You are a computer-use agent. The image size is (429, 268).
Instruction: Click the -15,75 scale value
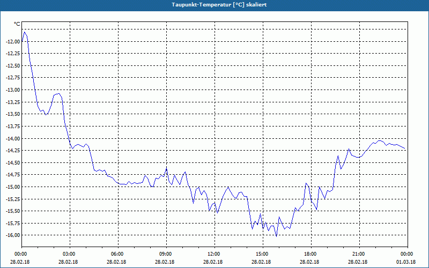pyautogui.click(x=13, y=223)
